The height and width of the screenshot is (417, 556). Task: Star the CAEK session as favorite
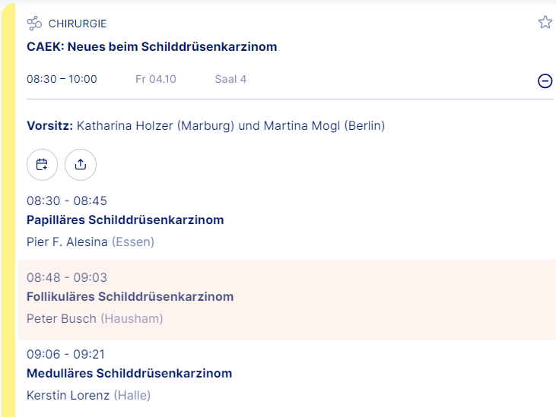click(545, 22)
